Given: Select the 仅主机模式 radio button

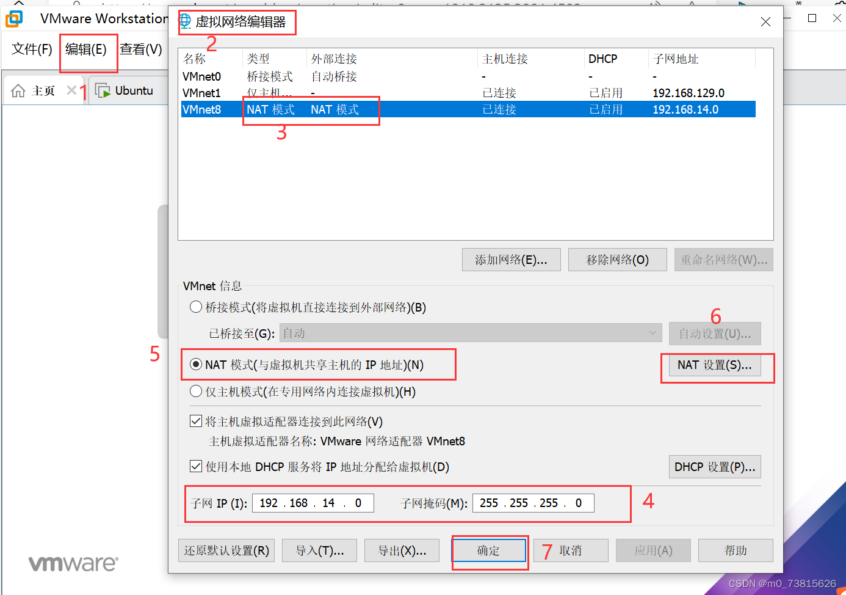Looking at the screenshot, I should pyautogui.click(x=196, y=392).
